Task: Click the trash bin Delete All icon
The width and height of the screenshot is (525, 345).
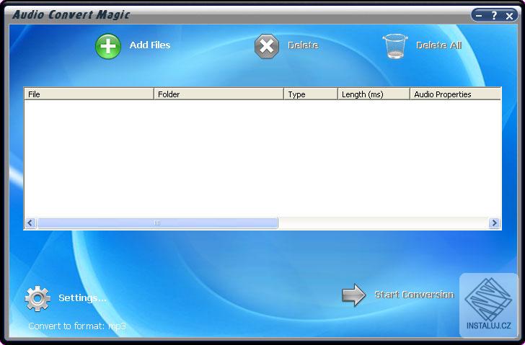Action: point(395,46)
